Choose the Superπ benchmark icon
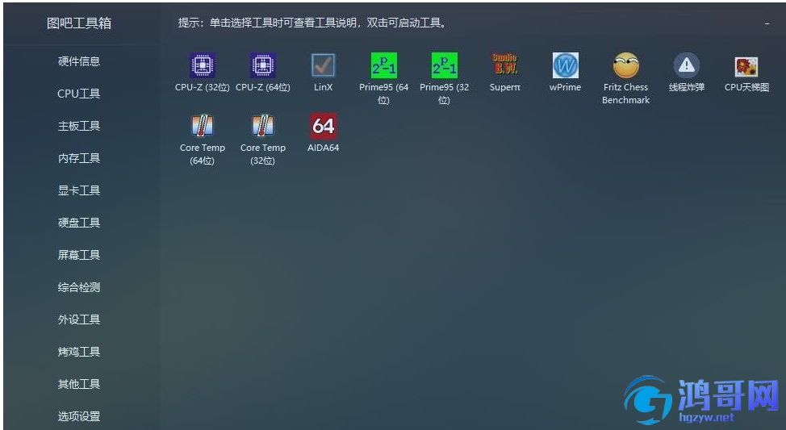This screenshot has height=430, width=786. pyautogui.click(x=505, y=65)
